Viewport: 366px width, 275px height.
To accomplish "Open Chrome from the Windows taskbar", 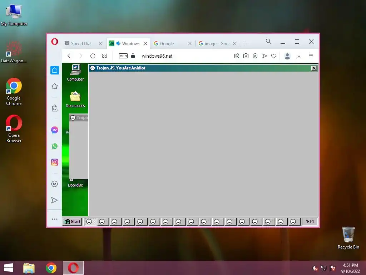I will [51, 268].
